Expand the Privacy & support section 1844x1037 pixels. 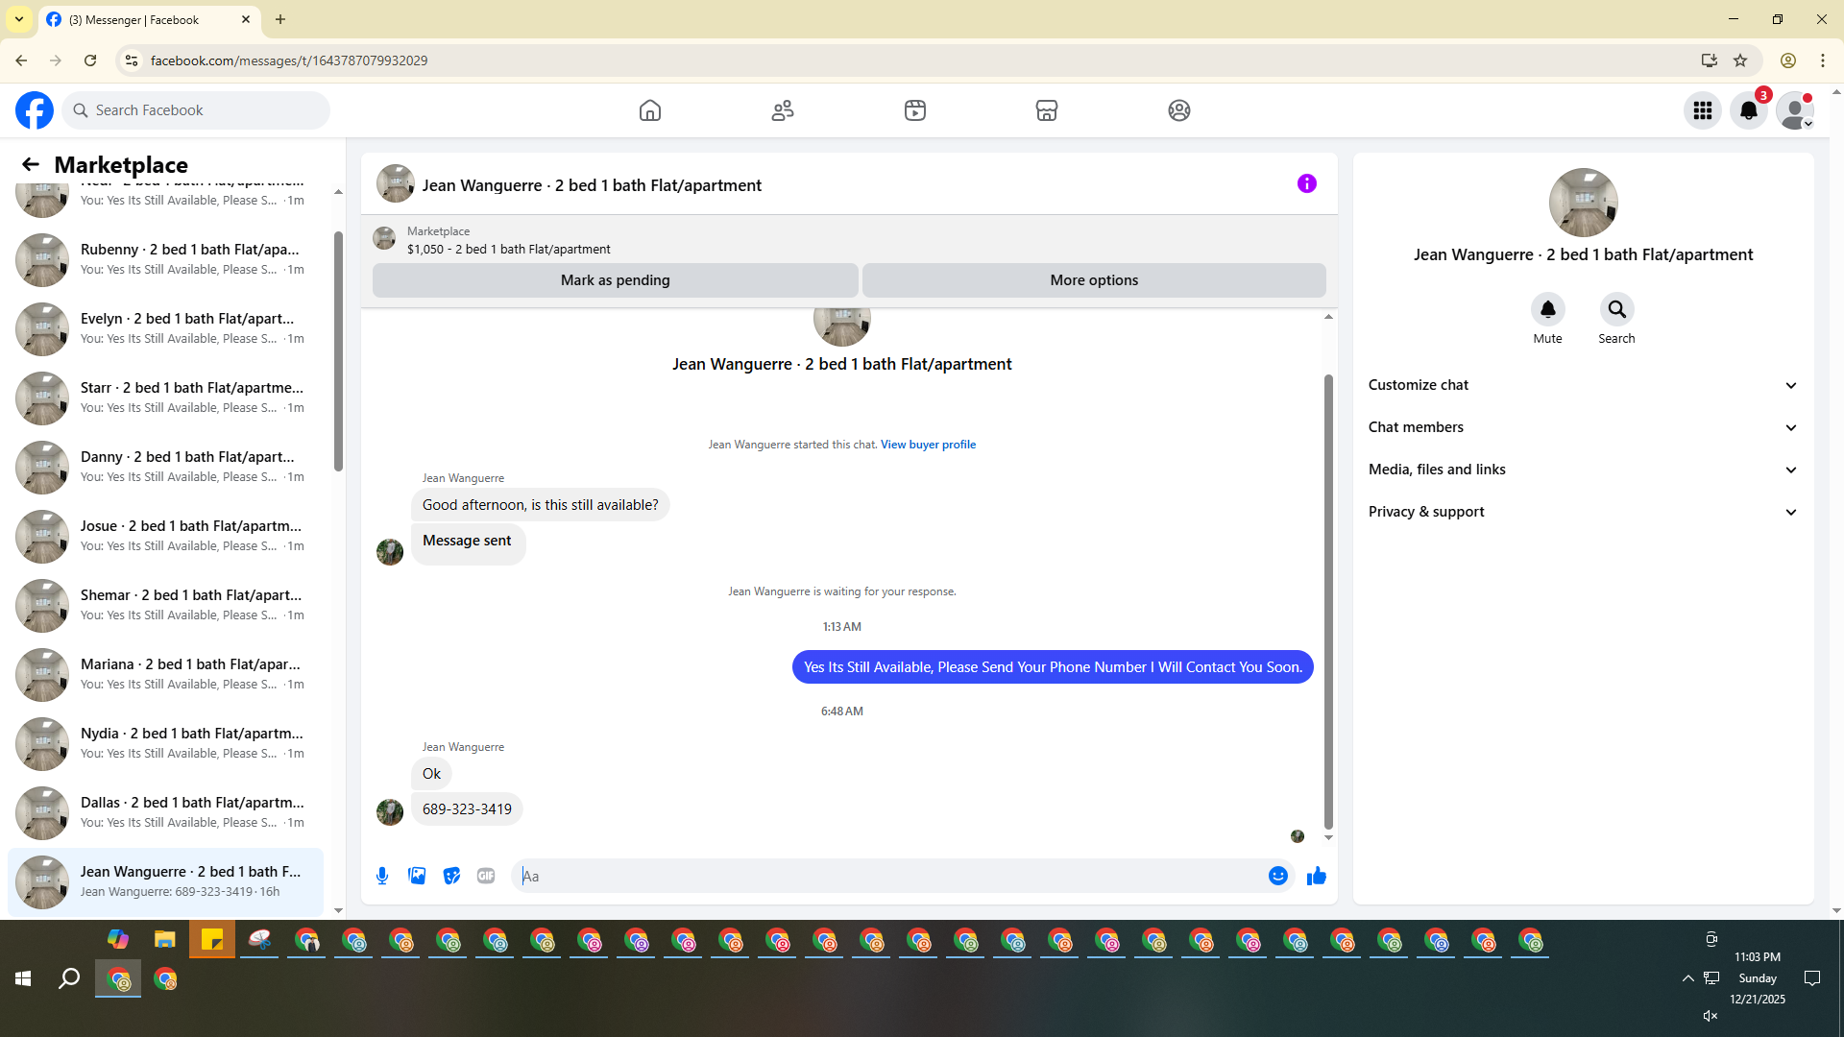click(1583, 512)
